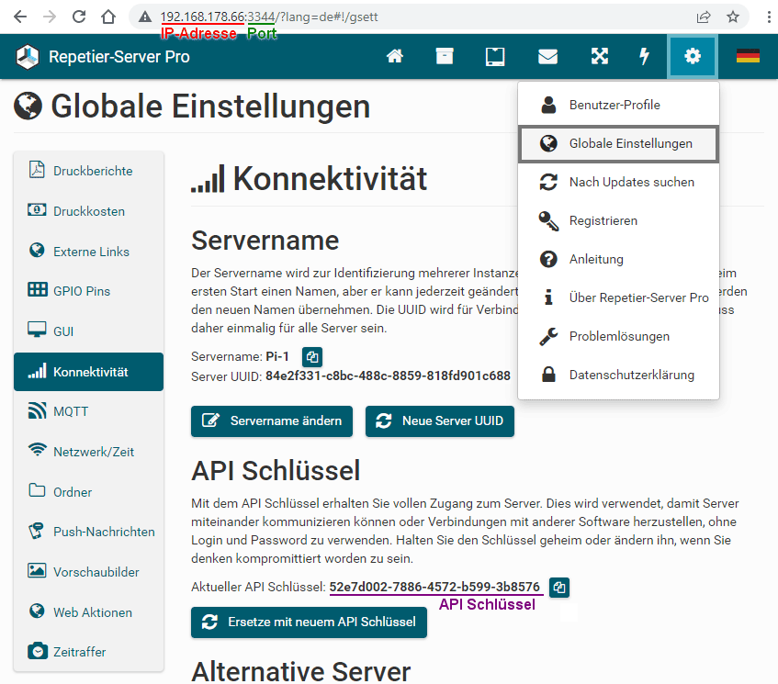Image resolution: width=778 pixels, height=684 pixels.
Task: Copy the current API key via icon
Action: click(559, 588)
